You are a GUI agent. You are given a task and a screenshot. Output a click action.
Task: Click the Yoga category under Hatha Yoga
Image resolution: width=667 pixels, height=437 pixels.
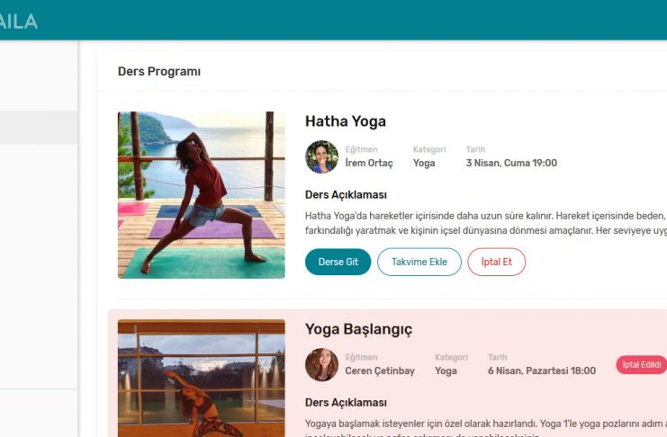point(424,163)
